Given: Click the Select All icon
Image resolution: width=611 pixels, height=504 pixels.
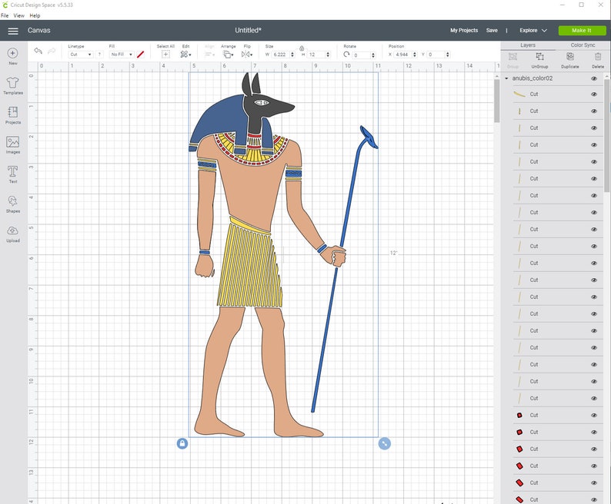Looking at the screenshot, I should click(165, 54).
